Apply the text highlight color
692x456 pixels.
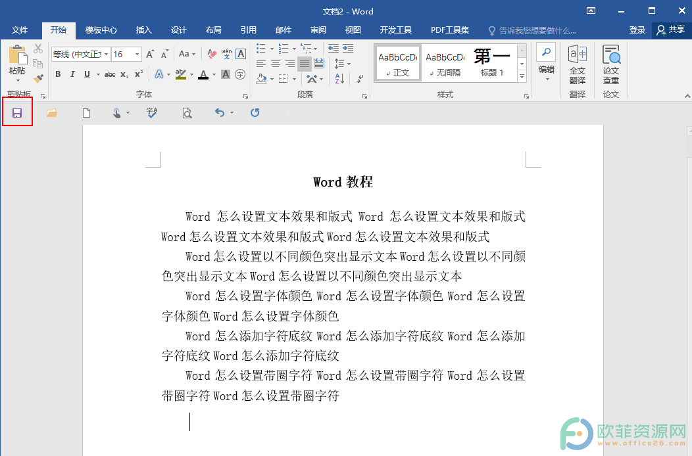(180, 74)
